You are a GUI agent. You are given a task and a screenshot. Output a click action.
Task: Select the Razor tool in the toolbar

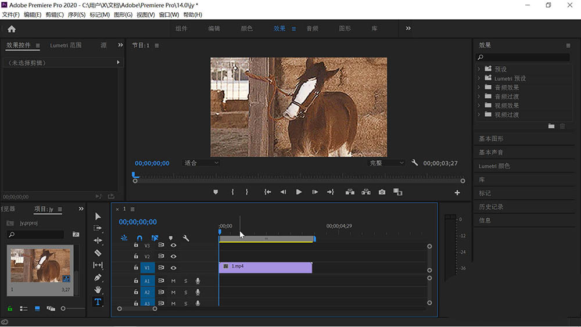[98, 253]
